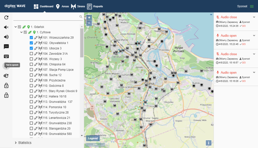This screenshot has height=148, width=258.
Task: Select 115. Turystyczna 28 in the list
Action: click(56, 113)
